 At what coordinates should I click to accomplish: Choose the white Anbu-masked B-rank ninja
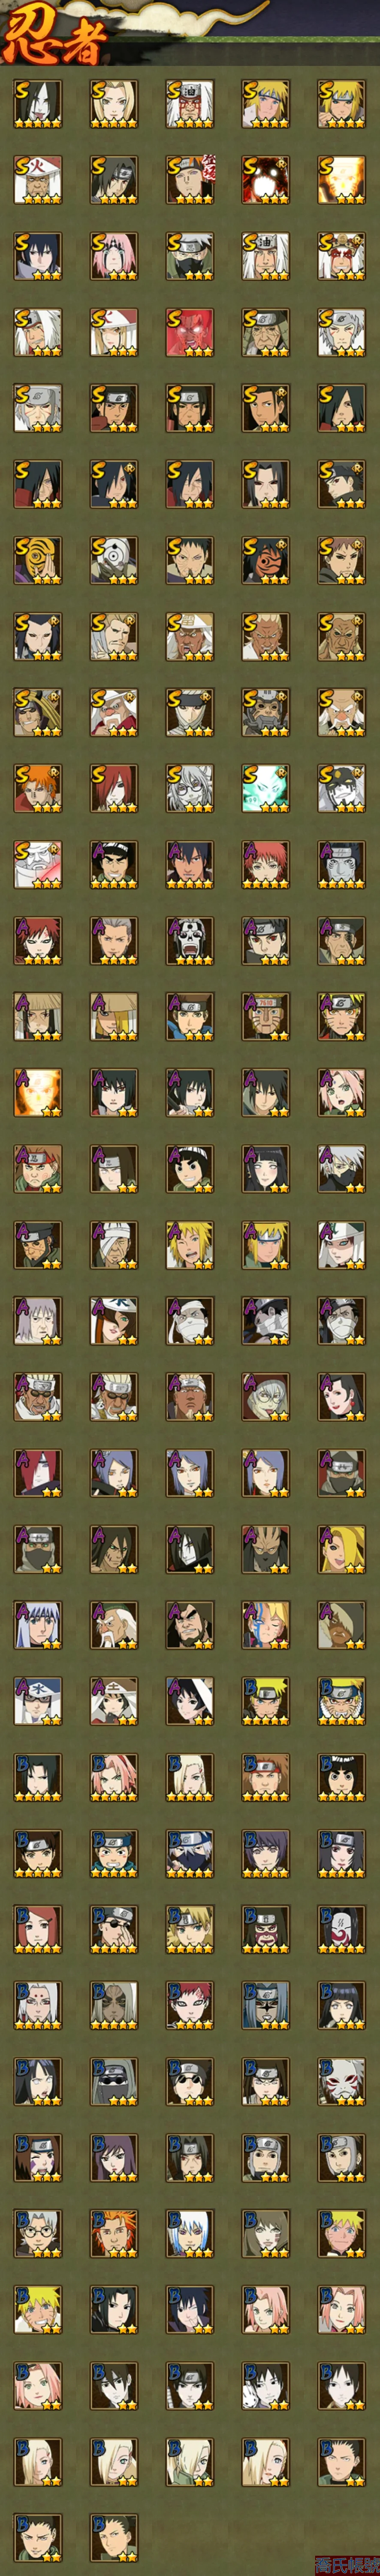click(342, 2080)
